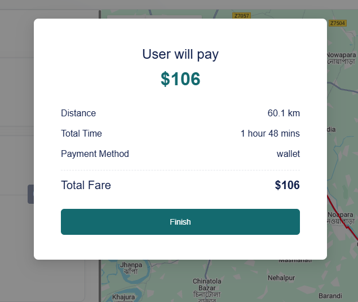This screenshot has width=358, height=302.
Task: Click the Total Time label
Action: coord(81,134)
